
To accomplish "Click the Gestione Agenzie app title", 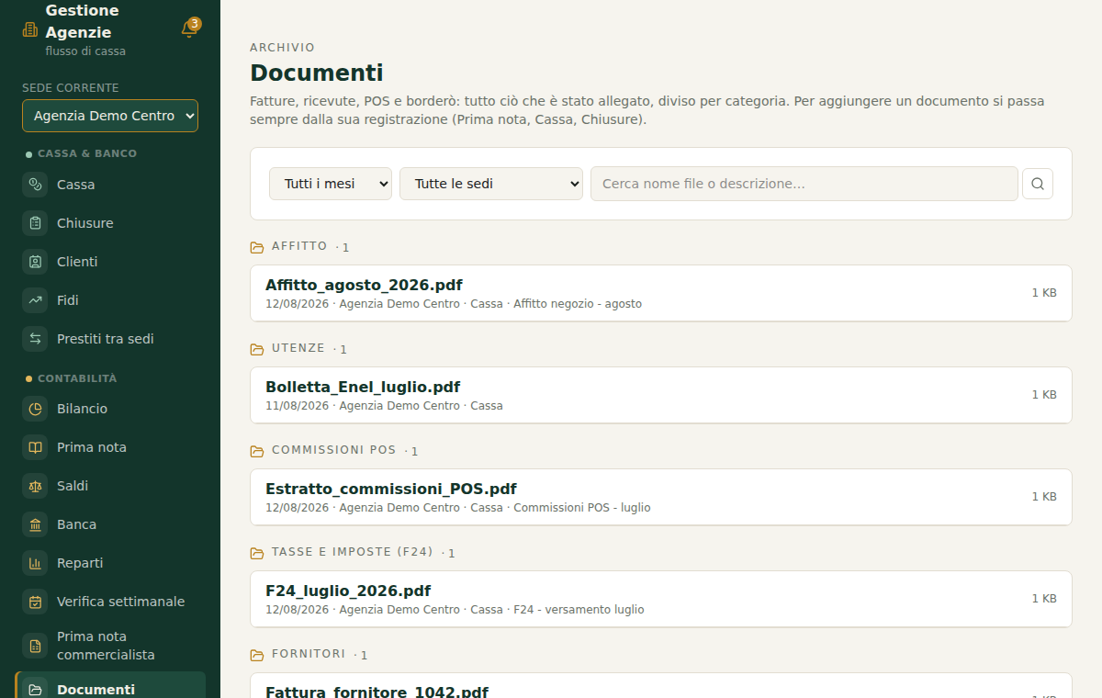I will click(82, 22).
